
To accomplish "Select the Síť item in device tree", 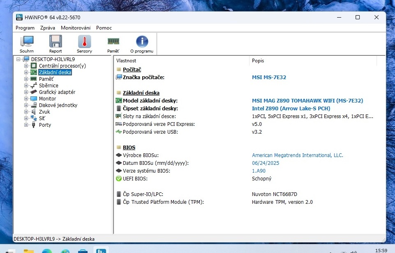I will click(44, 118).
